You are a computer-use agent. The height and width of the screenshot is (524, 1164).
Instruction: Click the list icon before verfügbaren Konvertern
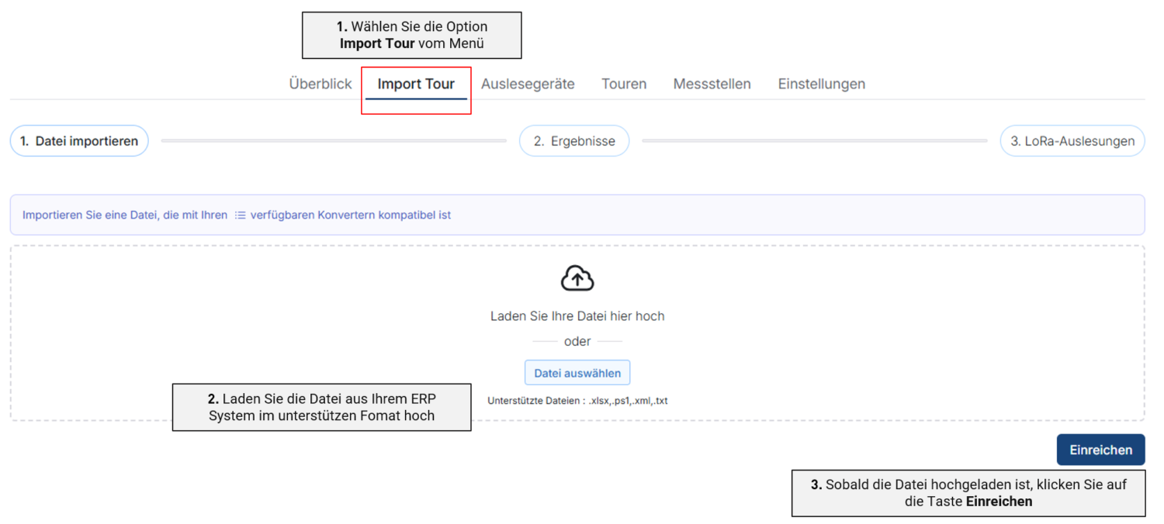(241, 215)
